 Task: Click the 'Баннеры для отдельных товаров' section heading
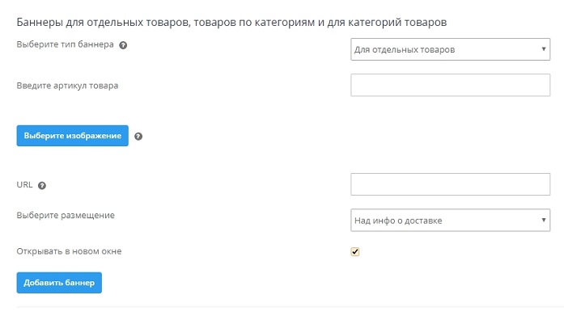click(x=231, y=23)
